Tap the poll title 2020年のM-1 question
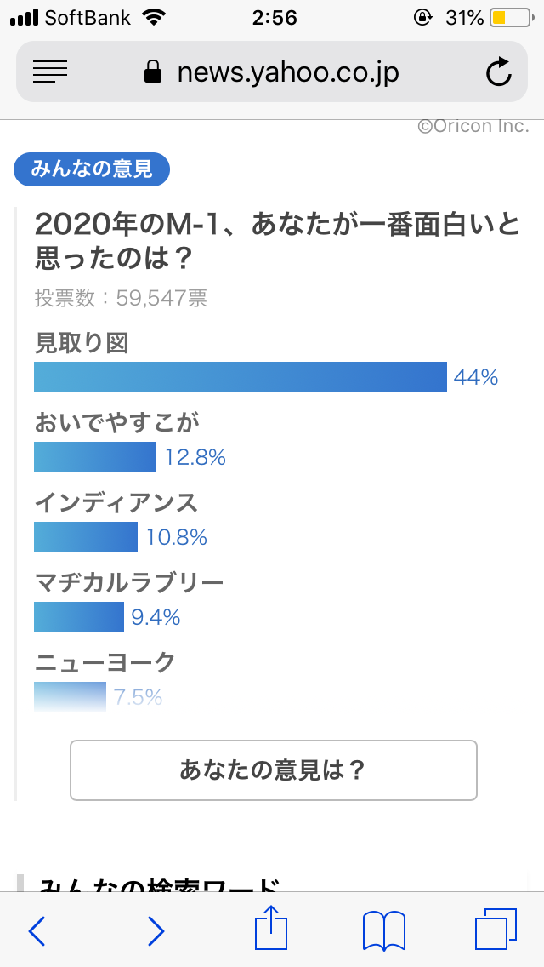Image resolution: width=544 pixels, height=967 pixels. [x=277, y=242]
